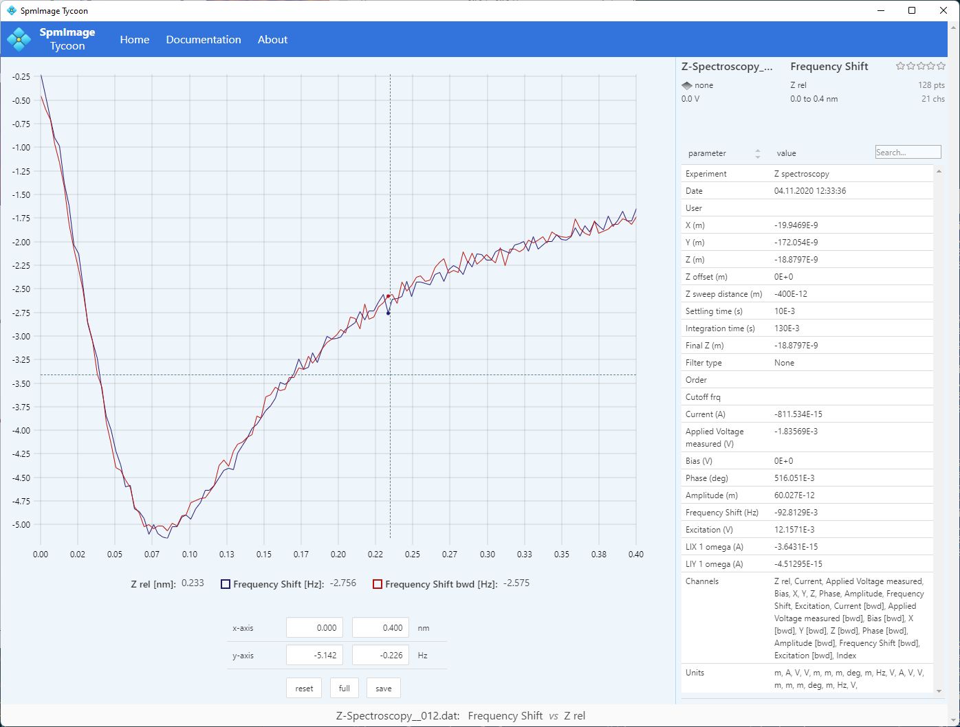Click the save button below the axes
The image size is (960, 727).
[383, 688]
